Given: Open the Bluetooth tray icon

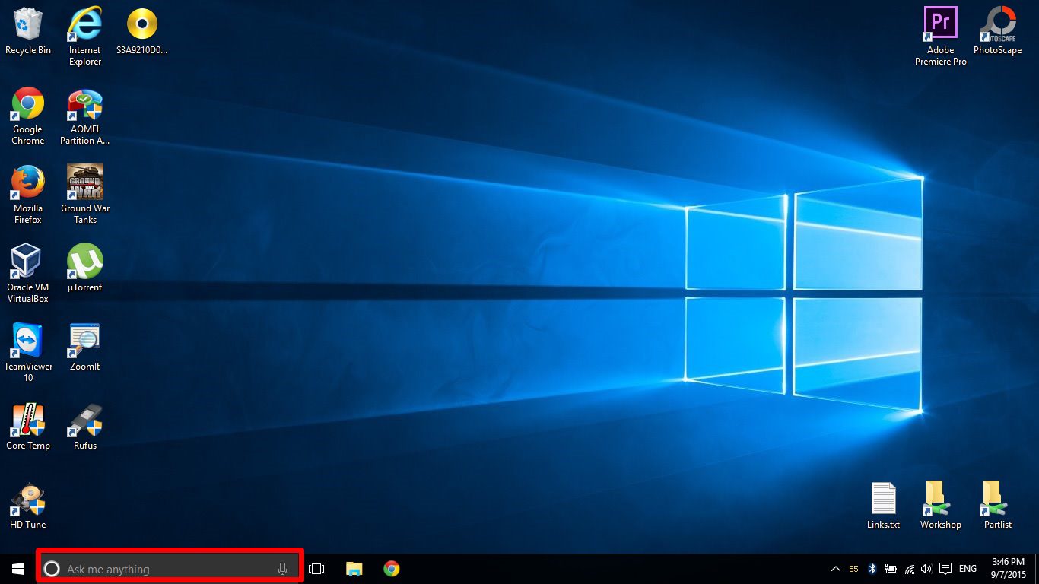Looking at the screenshot, I should coord(872,569).
